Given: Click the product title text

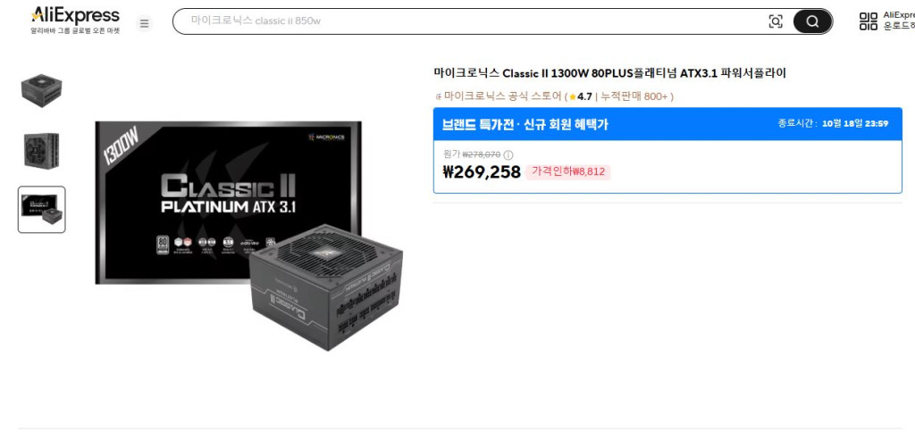Looking at the screenshot, I should coord(609,73).
